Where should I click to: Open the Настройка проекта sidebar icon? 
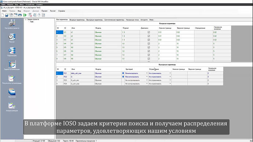pyautogui.click(x=12, y=23)
